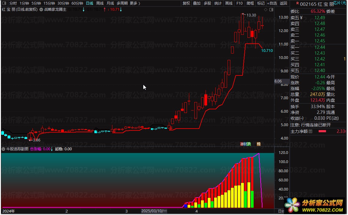Click the 日线 label at the timeline end
The image size is (348, 215).
coord(281,211)
